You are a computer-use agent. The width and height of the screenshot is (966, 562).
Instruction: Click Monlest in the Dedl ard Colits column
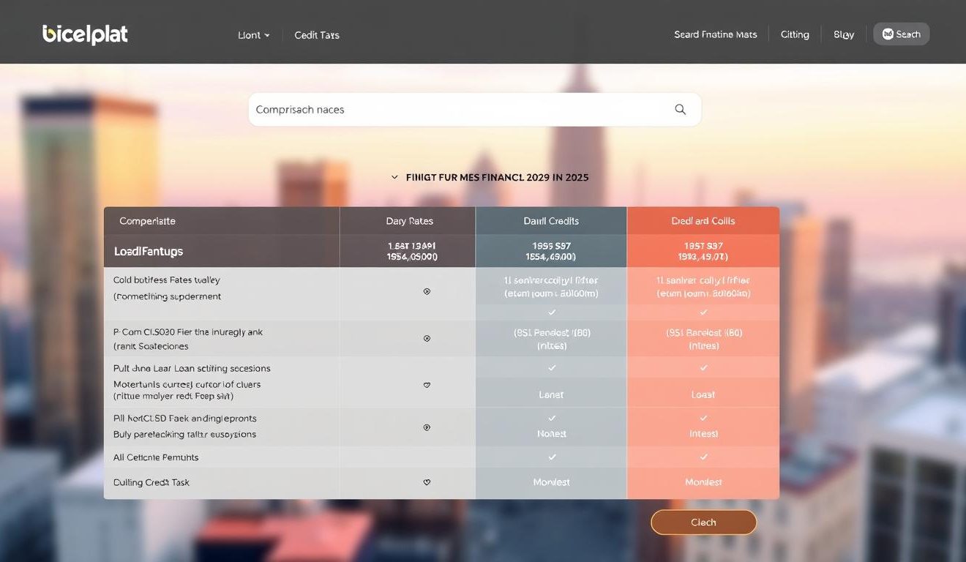(x=703, y=482)
